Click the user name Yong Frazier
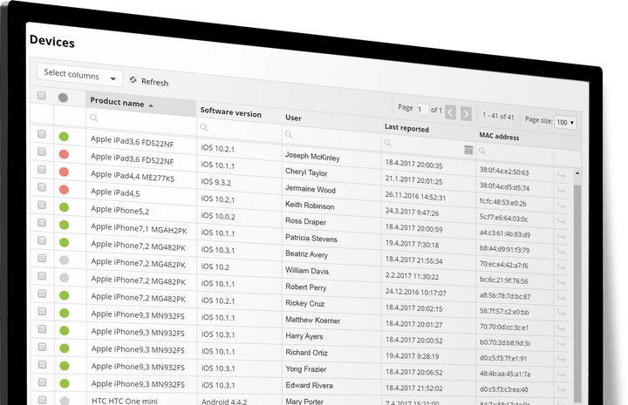This screenshot has width=628, height=405. click(305, 369)
